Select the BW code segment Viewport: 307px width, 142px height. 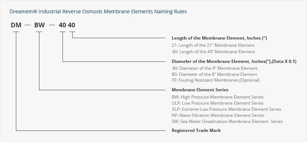(40, 25)
